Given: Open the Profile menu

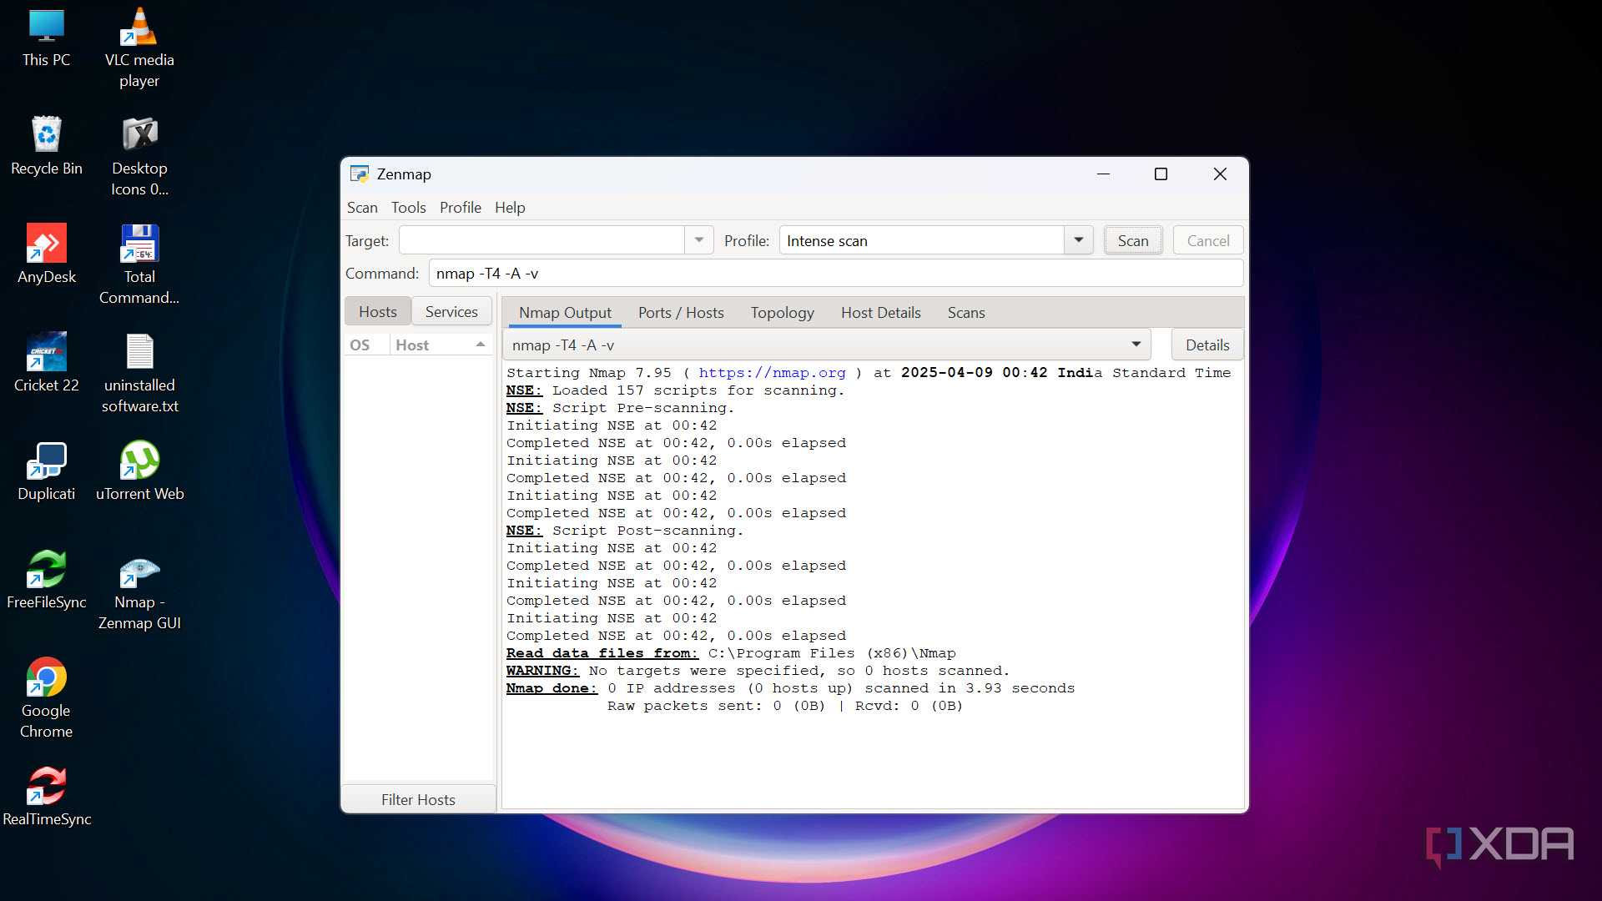Looking at the screenshot, I should coord(461,208).
